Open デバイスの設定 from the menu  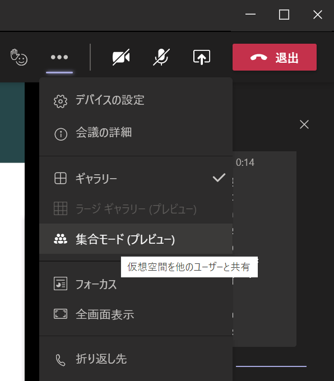tap(136, 100)
